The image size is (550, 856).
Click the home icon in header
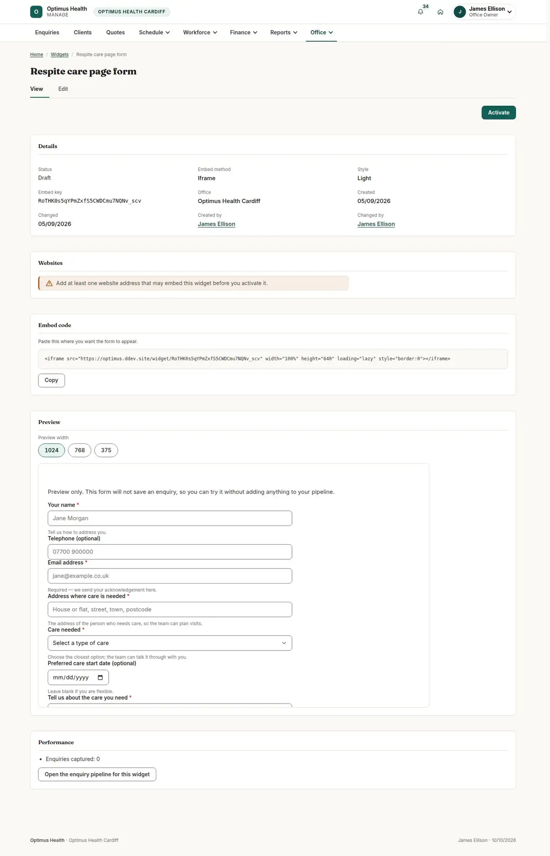click(x=440, y=12)
